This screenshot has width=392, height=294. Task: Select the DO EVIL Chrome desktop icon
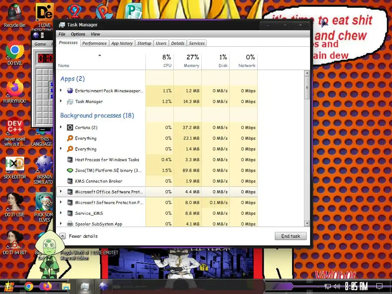coord(15,50)
